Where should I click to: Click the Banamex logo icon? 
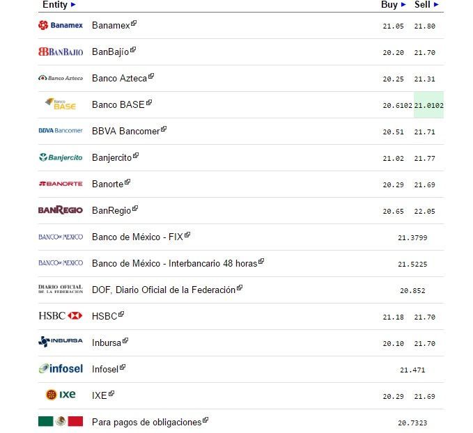(x=61, y=25)
